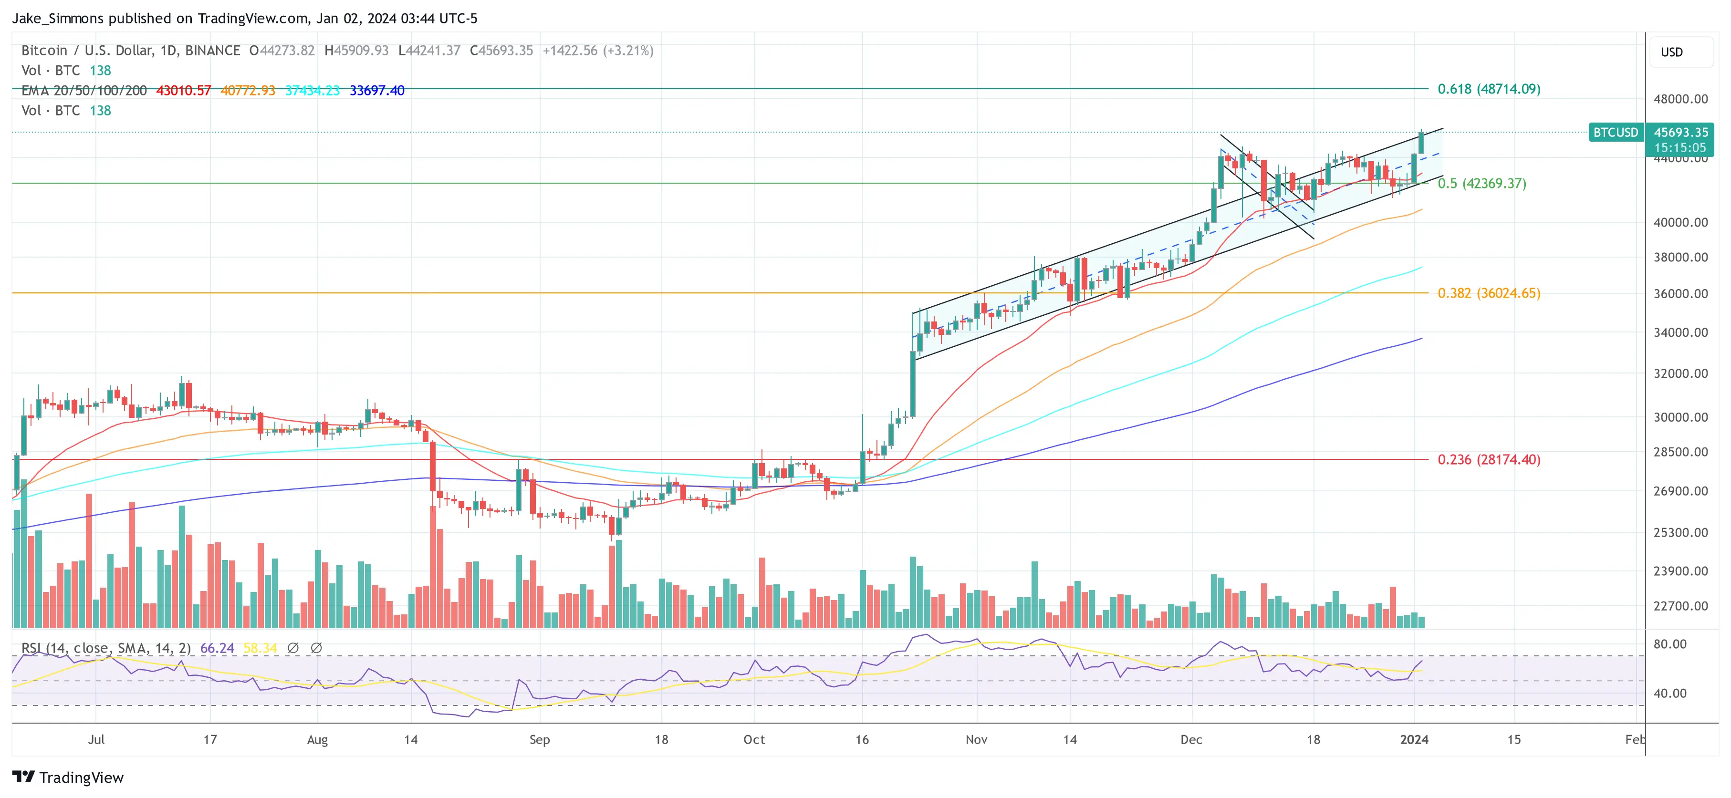Viewport: 1731px width, 798px height.
Task: Click the 0.5 (42369.37) Fibonacci label
Action: [x=1481, y=183]
